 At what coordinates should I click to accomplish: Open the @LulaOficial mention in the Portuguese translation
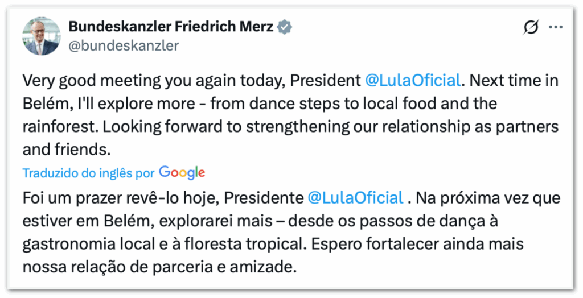(355, 198)
